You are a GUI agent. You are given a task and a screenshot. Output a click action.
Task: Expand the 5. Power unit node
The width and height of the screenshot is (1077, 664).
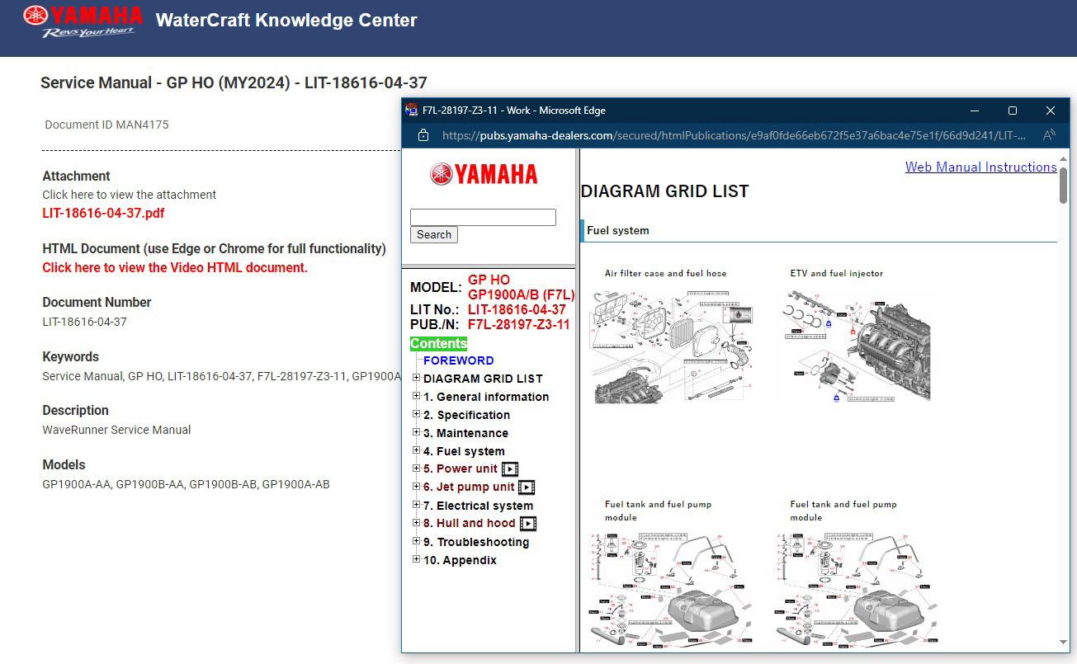tap(417, 469)
